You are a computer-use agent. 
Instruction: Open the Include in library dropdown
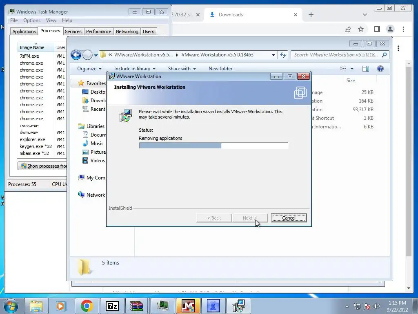pos(135,69)
